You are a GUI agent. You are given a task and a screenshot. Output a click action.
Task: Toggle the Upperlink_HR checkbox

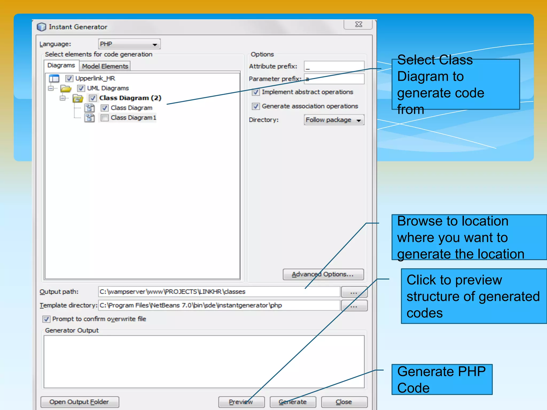[69, 78]
